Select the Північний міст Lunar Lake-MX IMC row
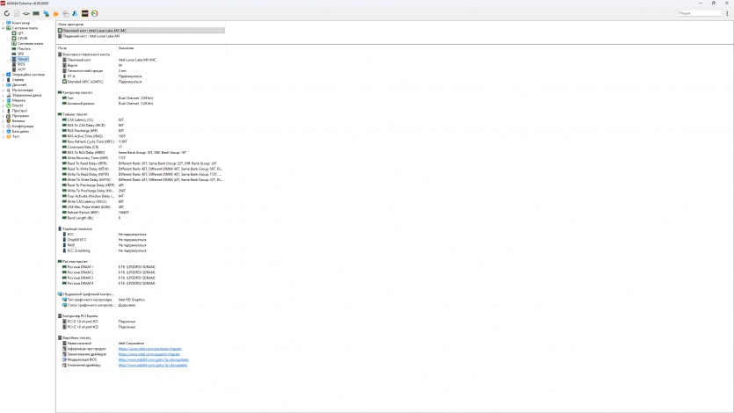 94,30
